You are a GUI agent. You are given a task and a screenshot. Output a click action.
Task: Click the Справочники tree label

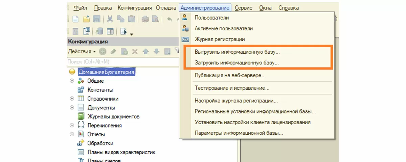[x=103, y=99]
